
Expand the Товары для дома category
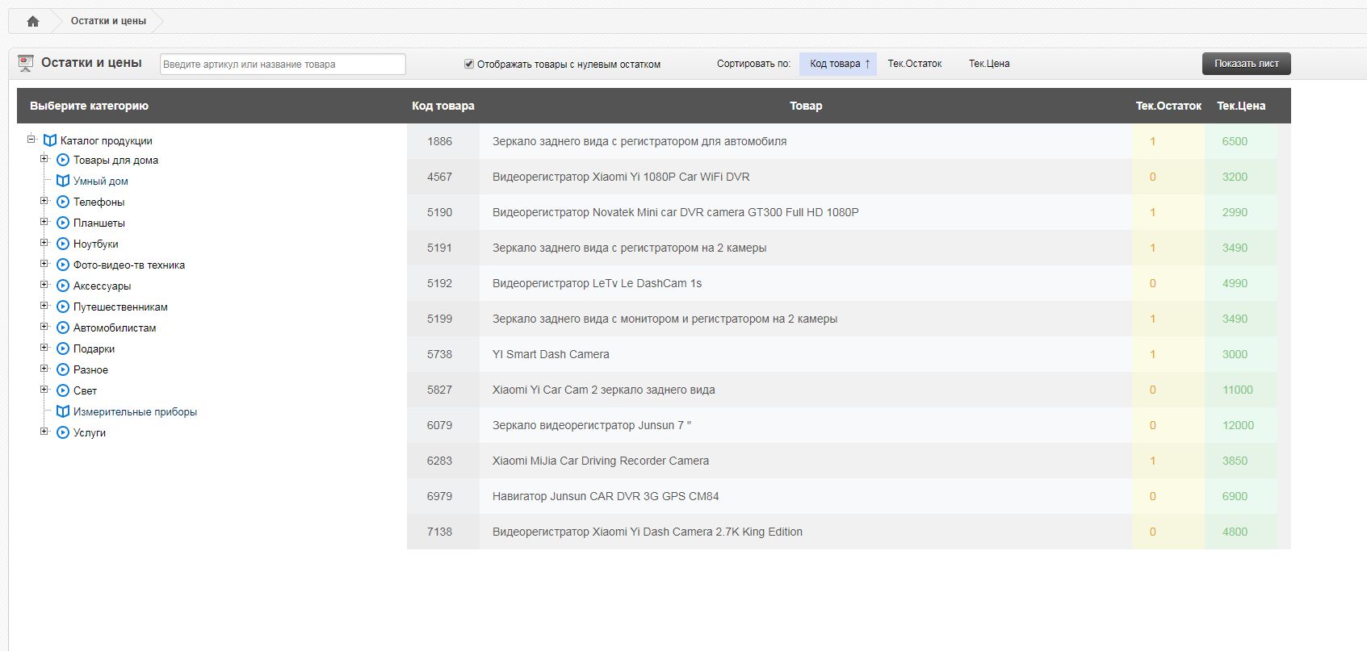pos(44,159)
